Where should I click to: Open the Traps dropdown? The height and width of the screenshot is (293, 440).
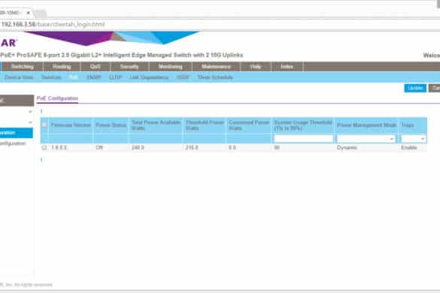coord(414,139)
